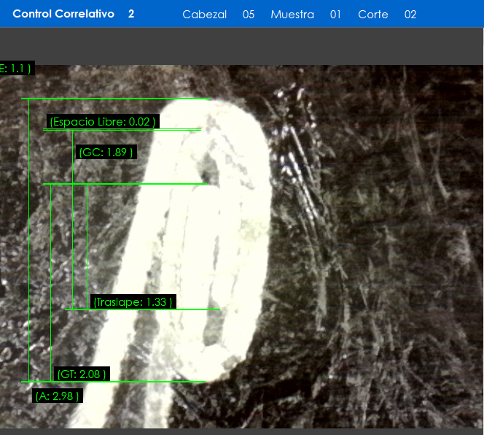The height and width of the screenshot is (435, 484).
Task: Click the green line beneath GT label
Action: click(113, 382)
